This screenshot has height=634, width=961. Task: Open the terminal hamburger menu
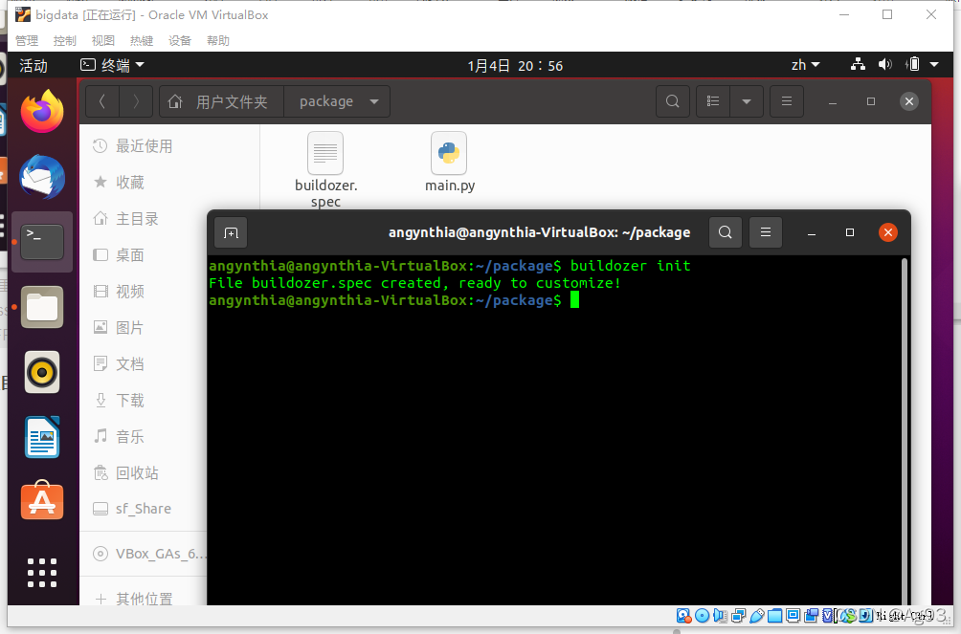766,232
